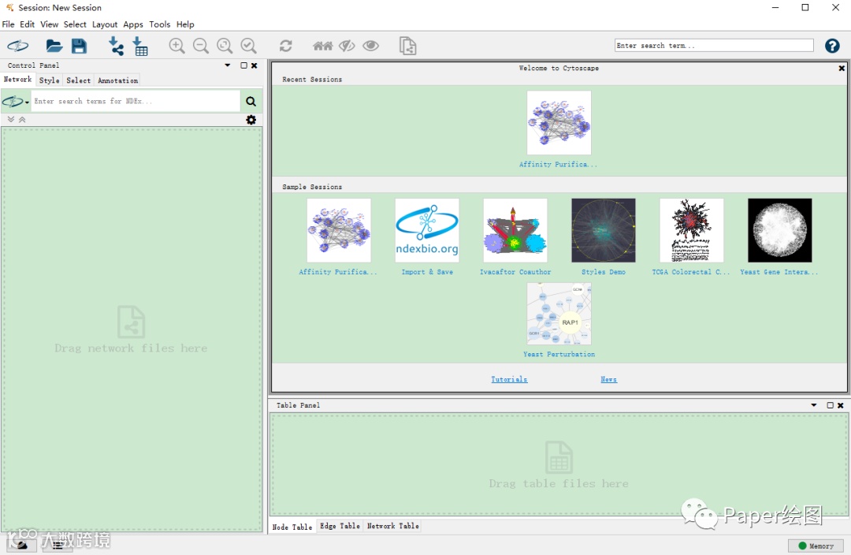The image size is (851, 555).
Task: Float the Control Panel window
Action: tap(243, 65)
